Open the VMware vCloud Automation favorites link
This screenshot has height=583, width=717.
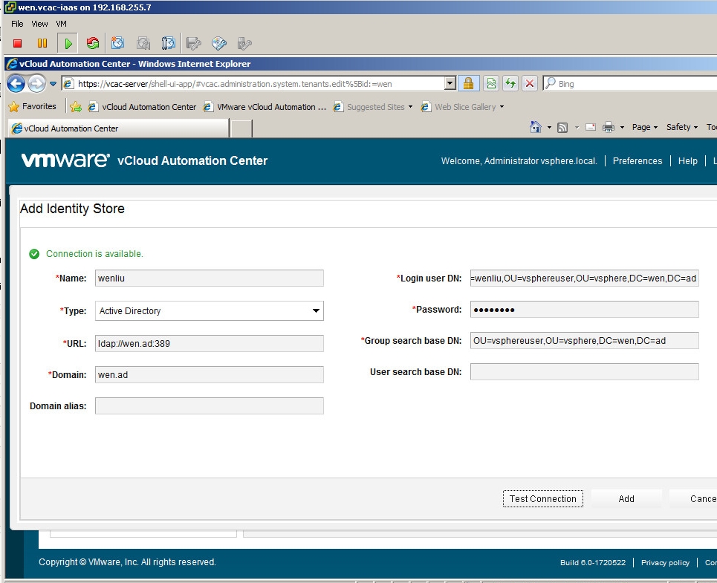(x=265, y=107)
